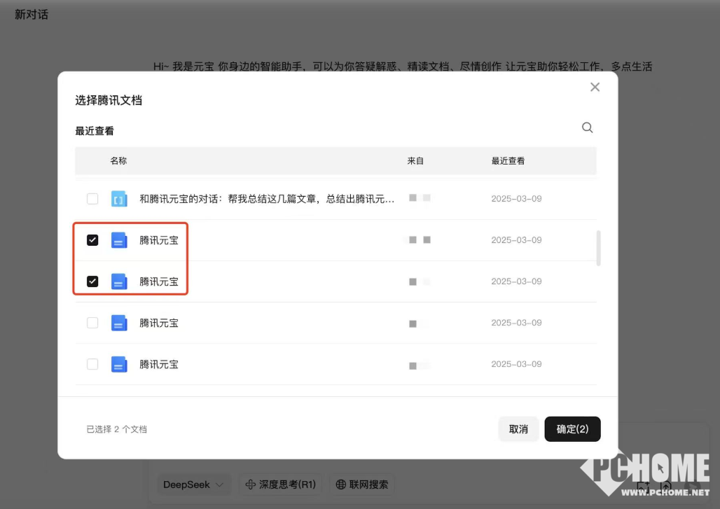Click the 名称 column header
This screenshot has width=720, height=509.
coord(118,161)
